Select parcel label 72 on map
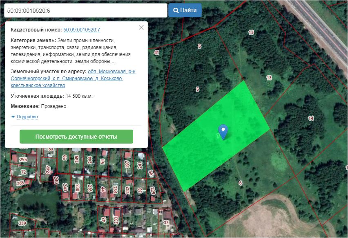 (x=23, y=172)
